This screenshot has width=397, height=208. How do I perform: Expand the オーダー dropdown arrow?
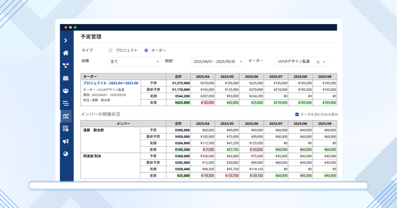pos(325,62)
